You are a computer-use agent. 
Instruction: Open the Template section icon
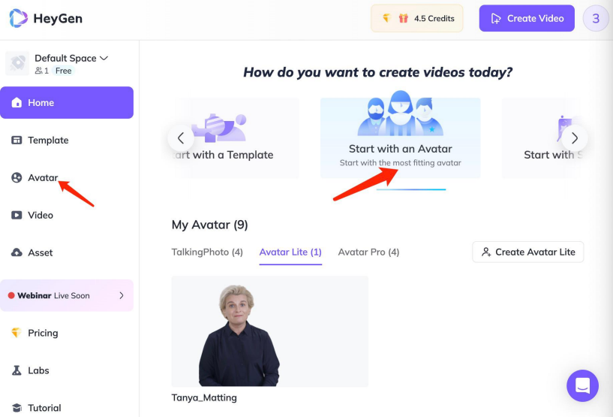click(17, 141)
